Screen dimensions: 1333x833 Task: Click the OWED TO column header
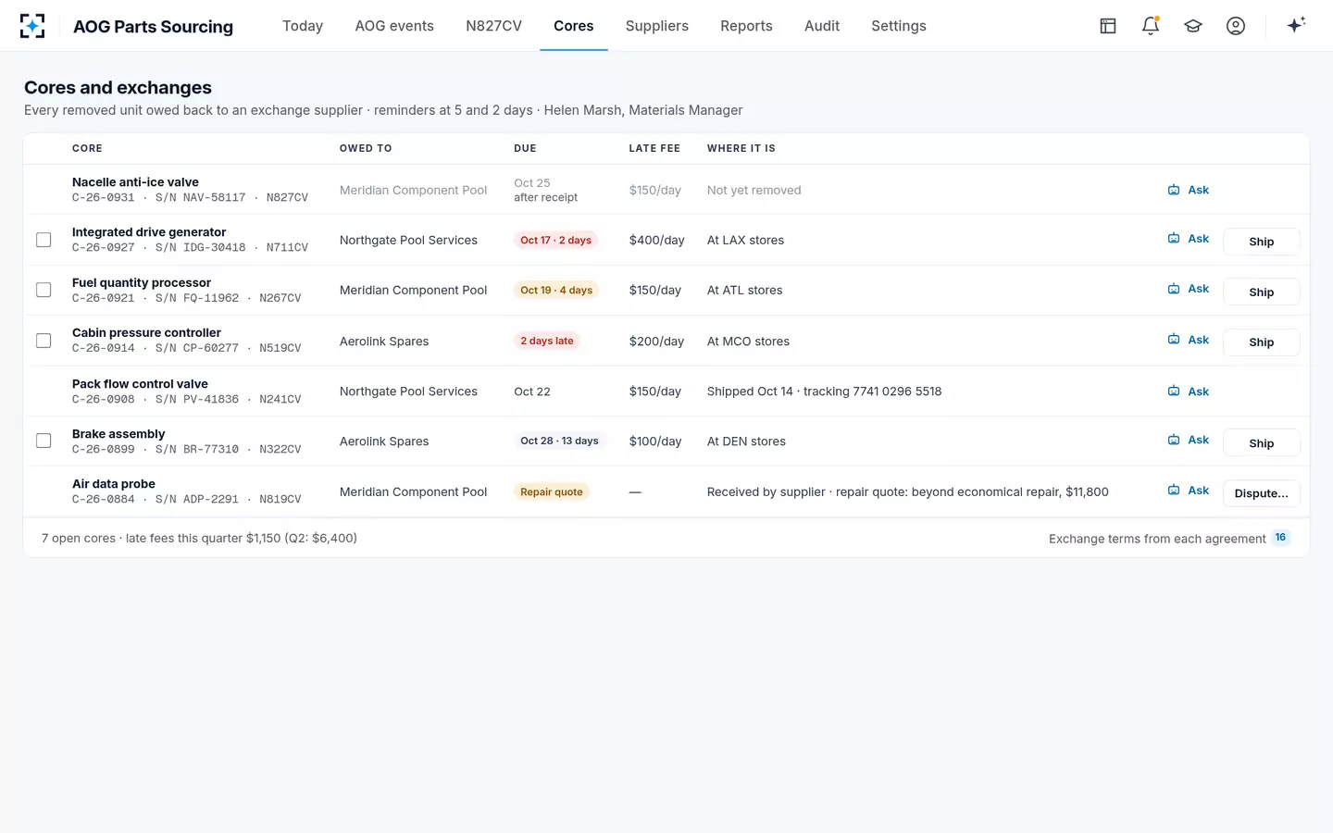point(366,148)
